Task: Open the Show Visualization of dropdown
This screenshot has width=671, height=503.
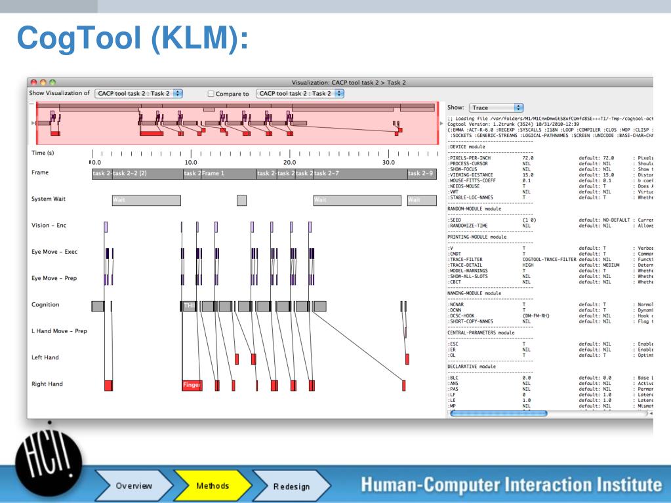Action: [x=138, y=93]
